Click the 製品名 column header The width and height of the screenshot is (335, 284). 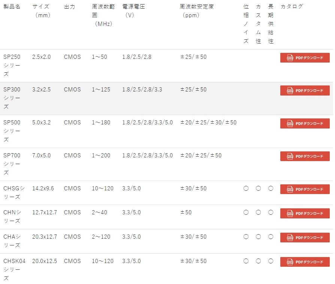(12, 7)
